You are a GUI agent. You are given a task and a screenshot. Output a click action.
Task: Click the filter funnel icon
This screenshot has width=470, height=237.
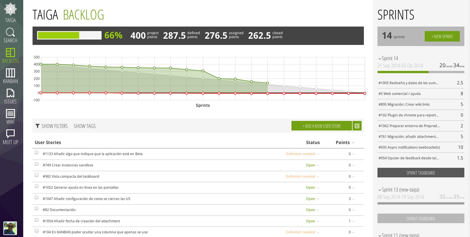coord(37,126)
